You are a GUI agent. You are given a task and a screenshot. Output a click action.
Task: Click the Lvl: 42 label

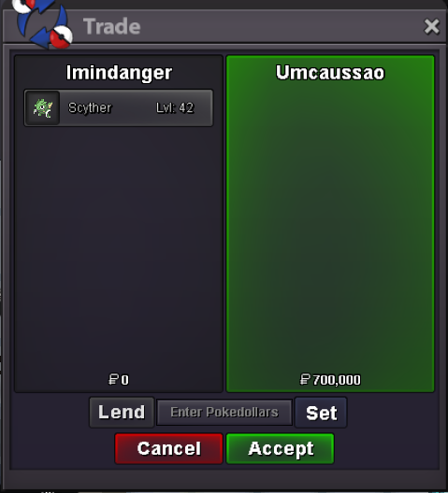[175, 108]
